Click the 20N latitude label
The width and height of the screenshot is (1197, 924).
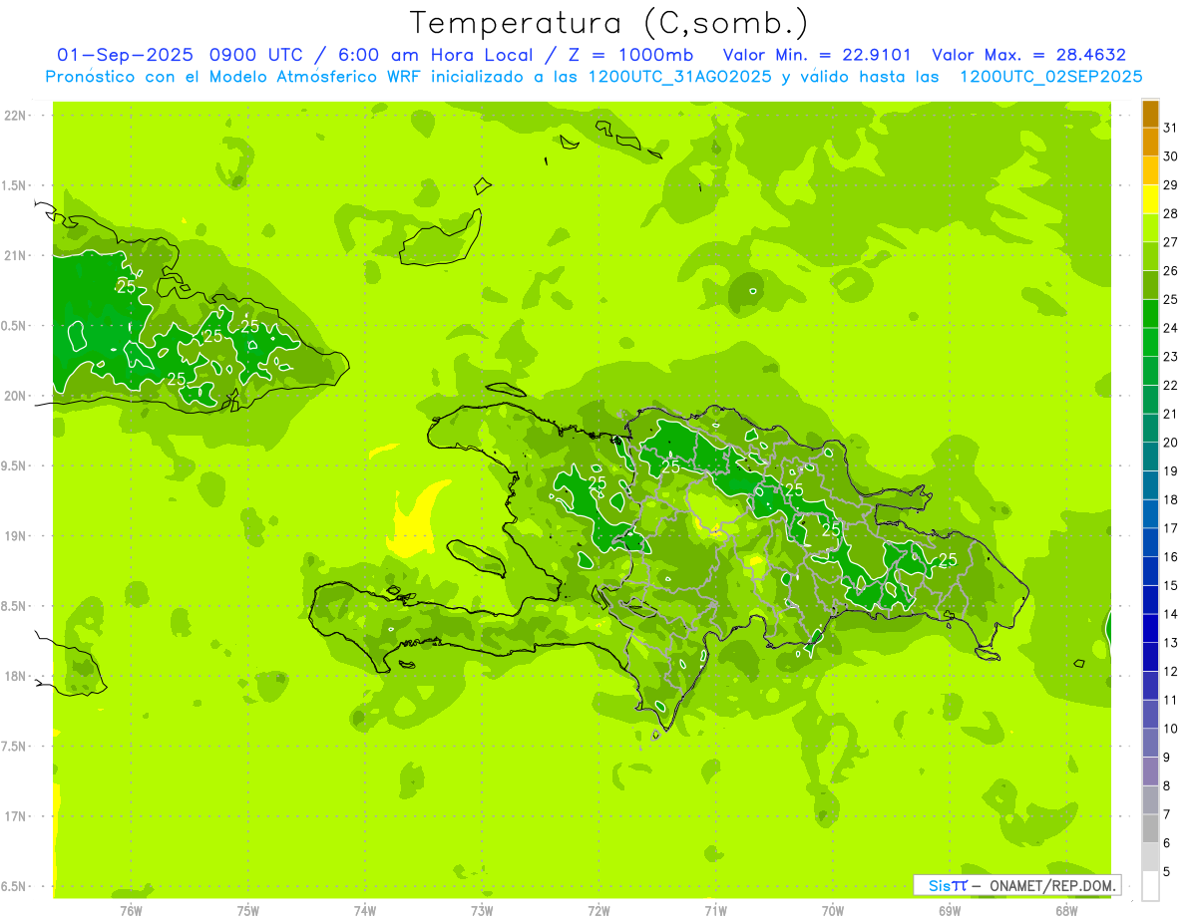click(x=17, y=397)
